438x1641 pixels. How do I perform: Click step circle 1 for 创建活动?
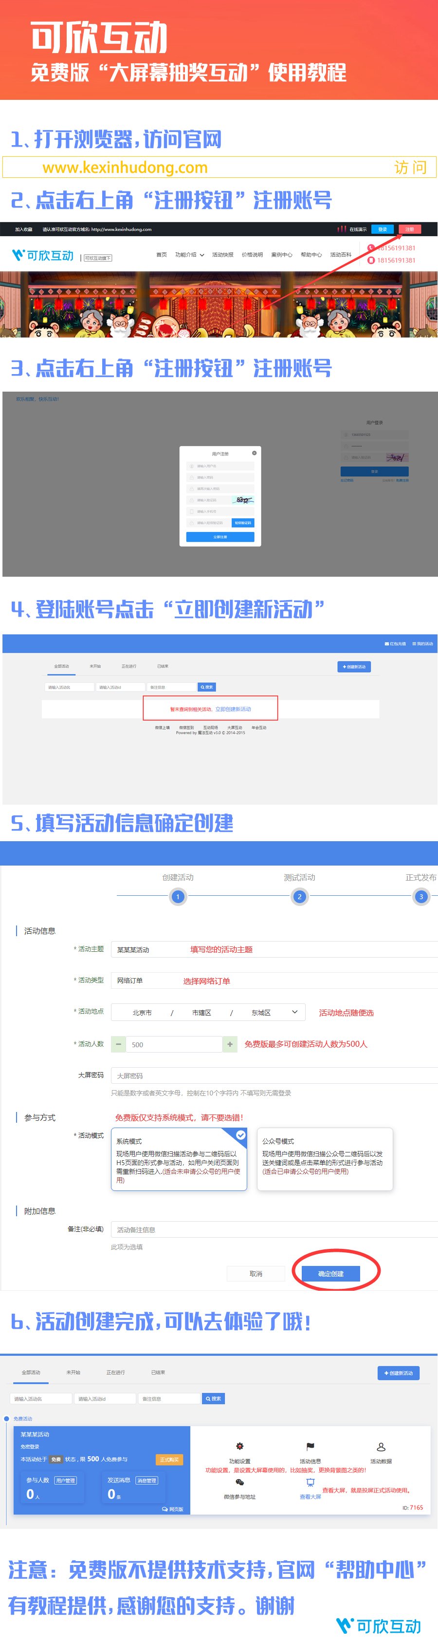(178, 896)
